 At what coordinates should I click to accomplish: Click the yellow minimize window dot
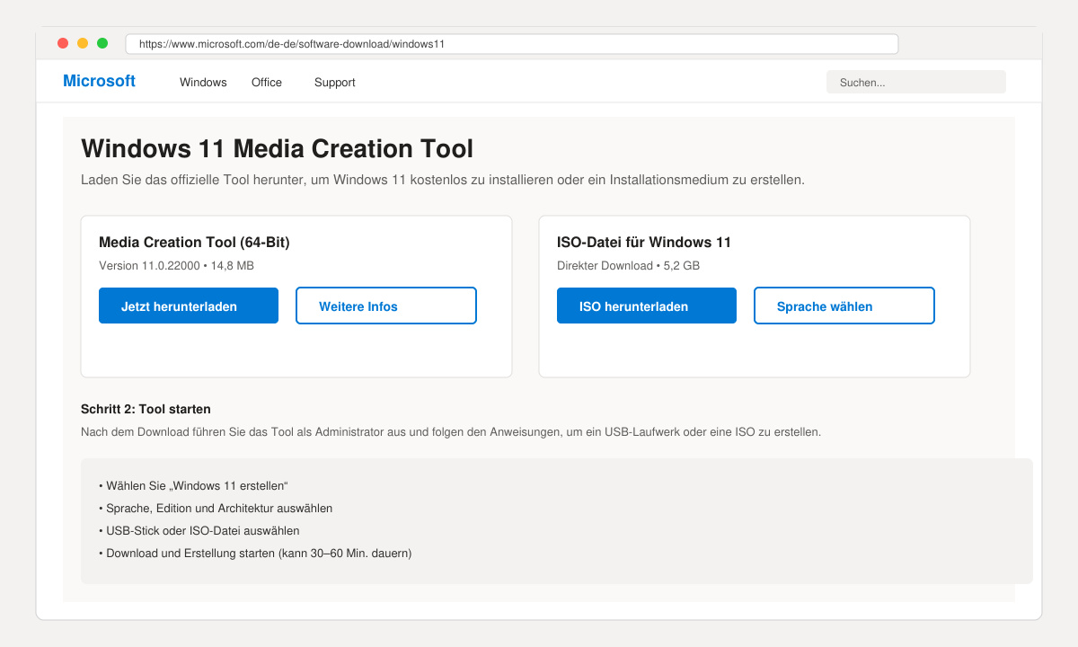(x=83, y=43)
